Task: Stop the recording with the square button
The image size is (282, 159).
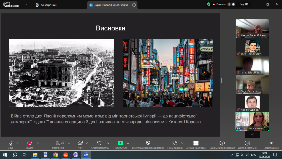Action: (234, 4)
